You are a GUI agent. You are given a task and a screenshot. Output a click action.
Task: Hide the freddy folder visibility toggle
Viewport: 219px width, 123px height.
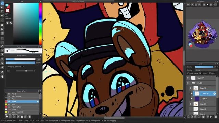pos(188,83)
